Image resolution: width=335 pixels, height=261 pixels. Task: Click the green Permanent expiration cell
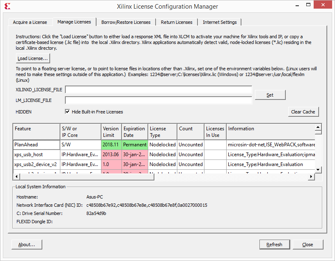tap(135, 145)
